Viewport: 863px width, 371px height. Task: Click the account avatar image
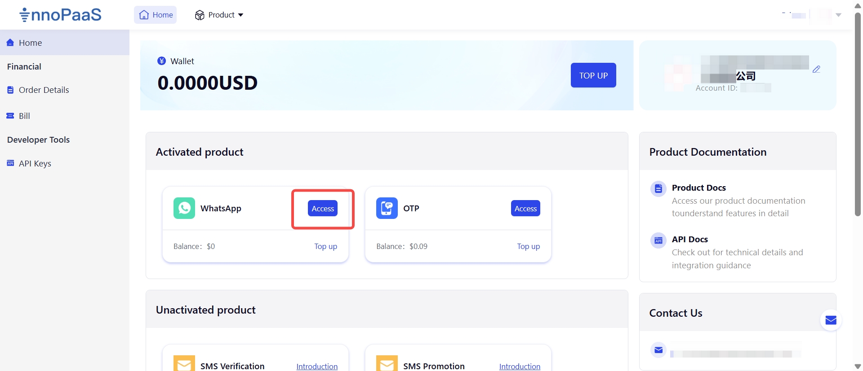point(679,74)
